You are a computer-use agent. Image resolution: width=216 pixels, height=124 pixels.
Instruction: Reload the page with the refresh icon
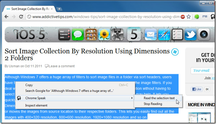pos(21,17)
